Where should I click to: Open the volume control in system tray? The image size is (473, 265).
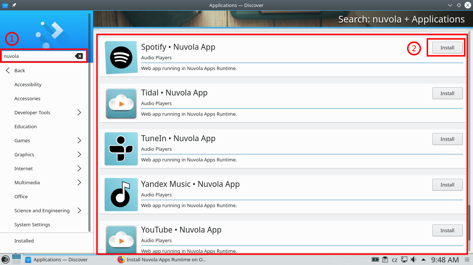[414, 259]
